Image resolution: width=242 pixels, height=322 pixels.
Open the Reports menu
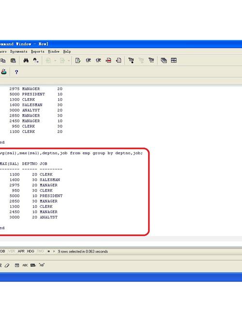(38, 52)
